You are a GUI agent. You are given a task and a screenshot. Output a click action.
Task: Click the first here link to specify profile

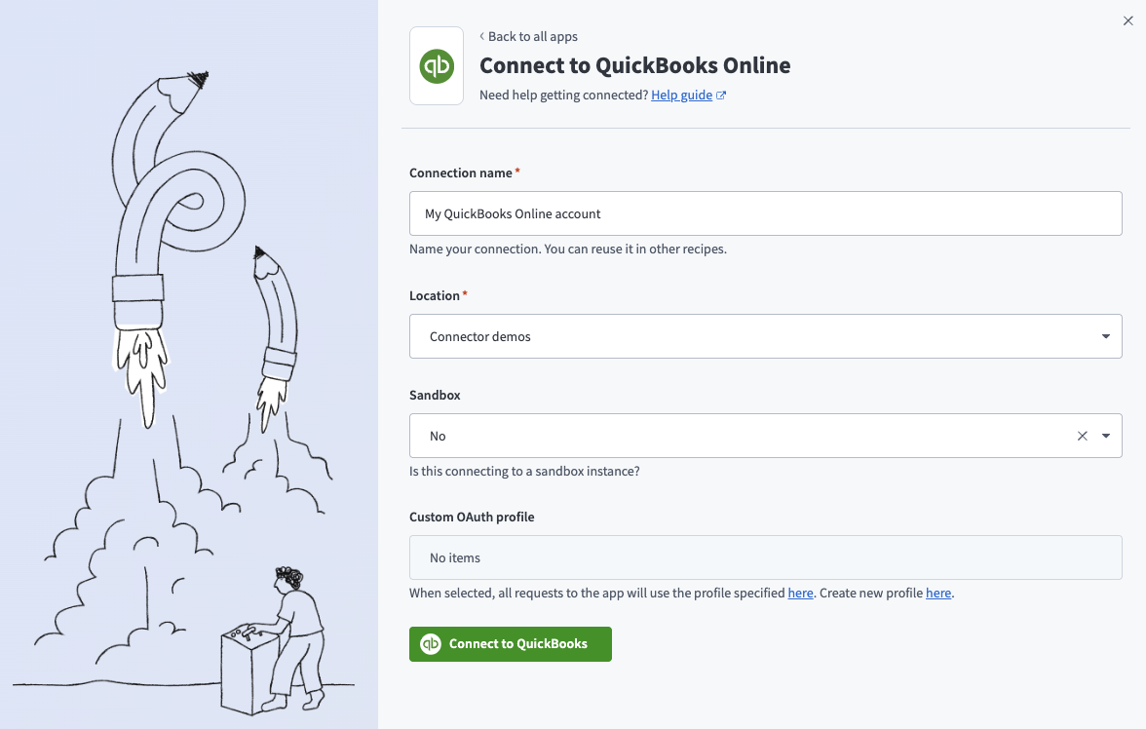(800, 593)
